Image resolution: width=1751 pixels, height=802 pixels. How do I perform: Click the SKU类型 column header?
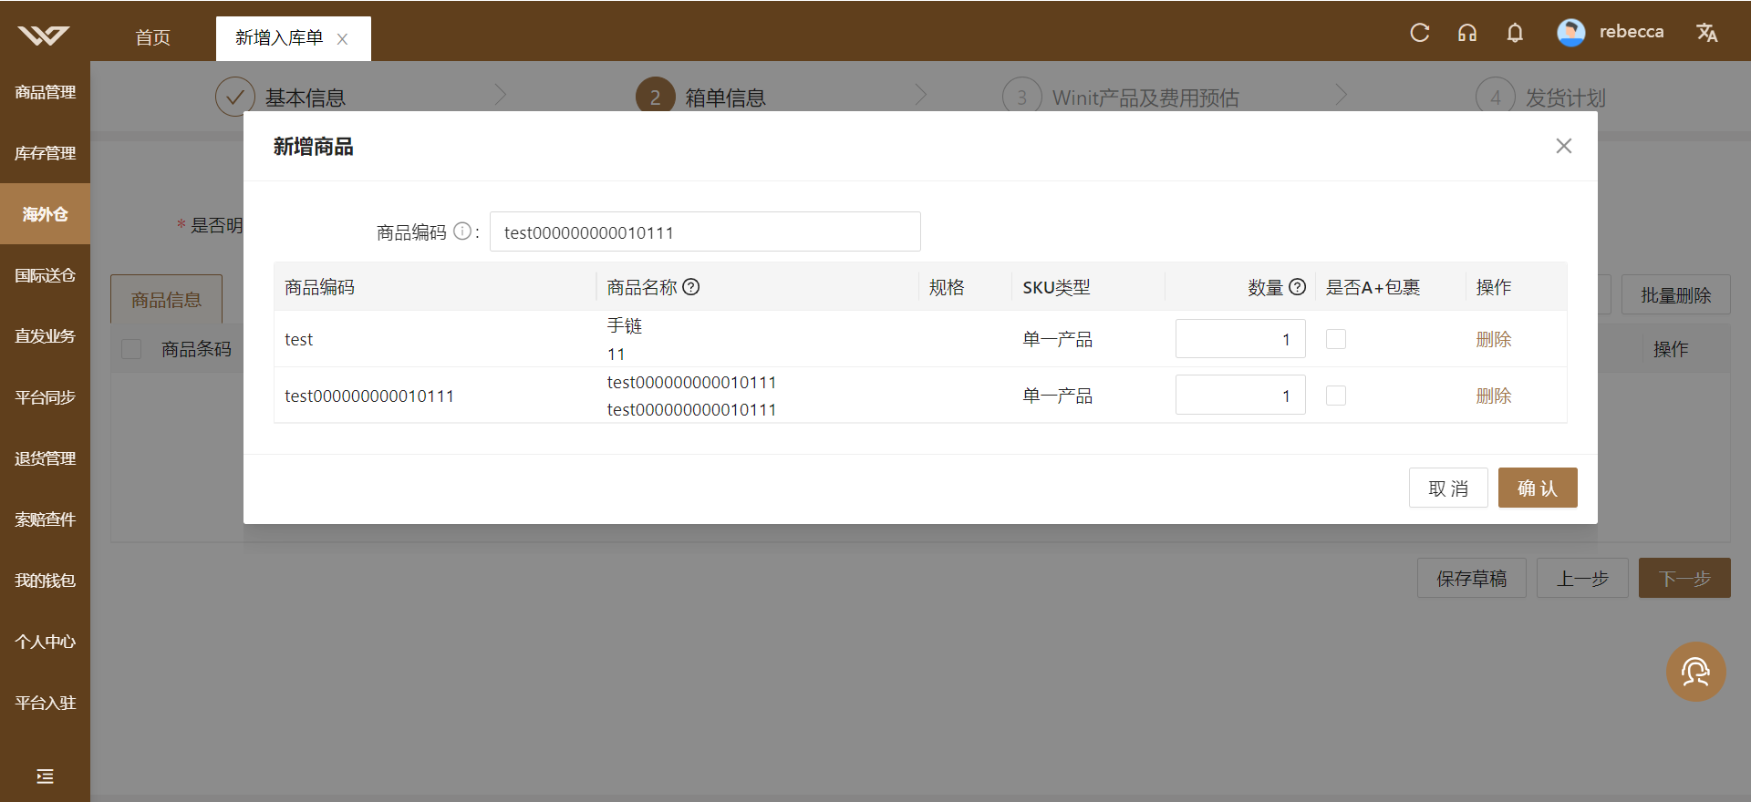pos(1056,287)
